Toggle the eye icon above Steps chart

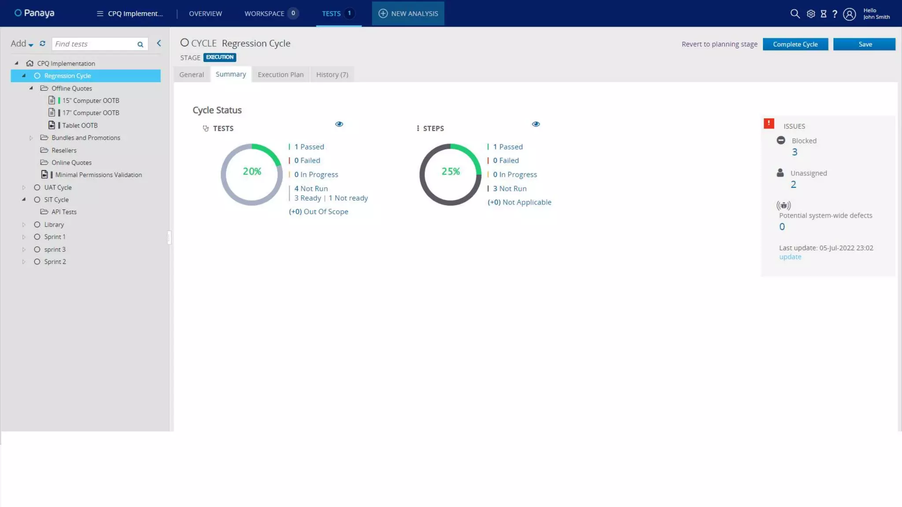point(536,124)
